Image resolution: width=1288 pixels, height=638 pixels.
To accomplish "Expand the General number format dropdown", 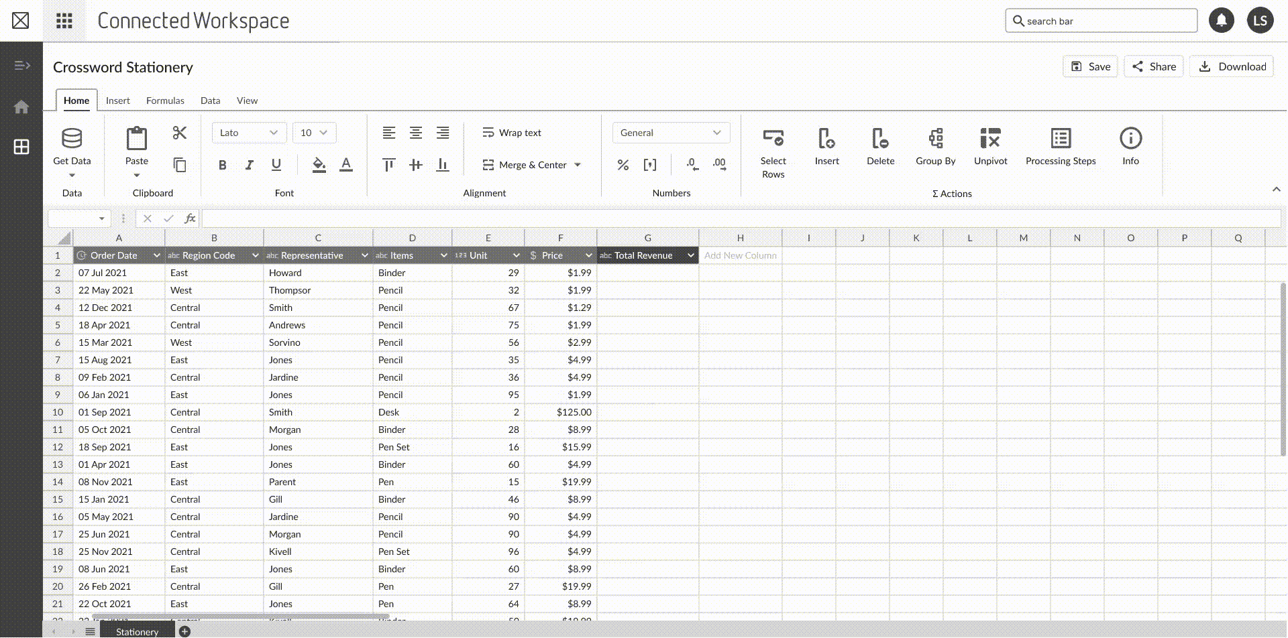I will coord(670,133).
